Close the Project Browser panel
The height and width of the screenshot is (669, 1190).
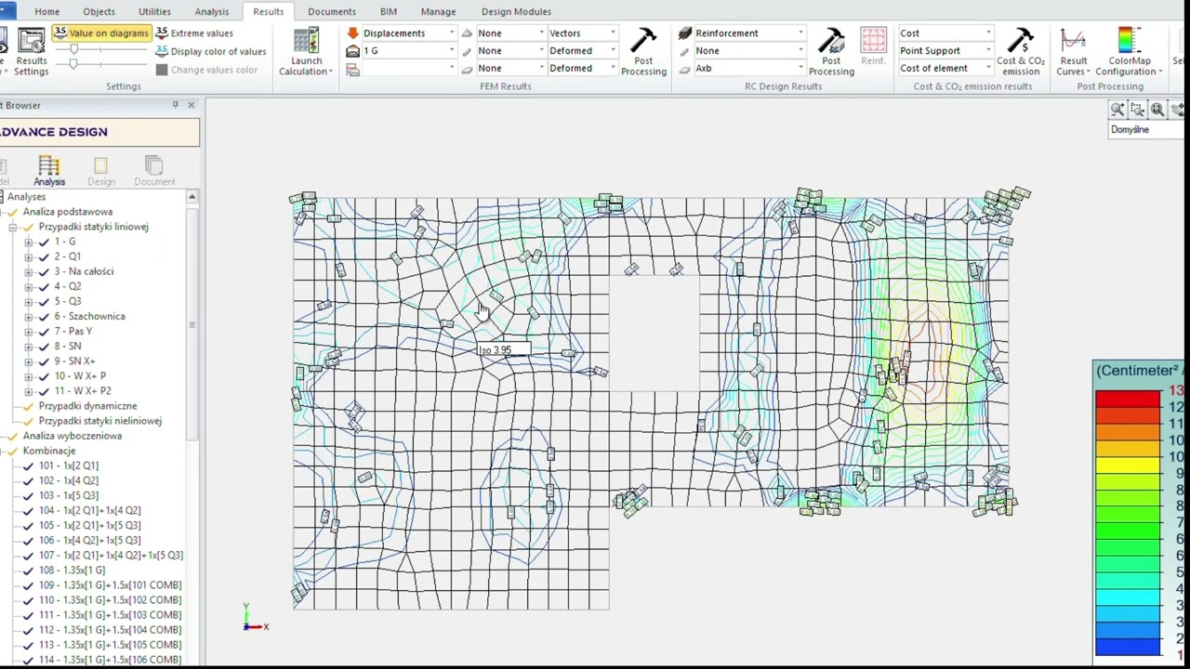(x=192, y=105)
